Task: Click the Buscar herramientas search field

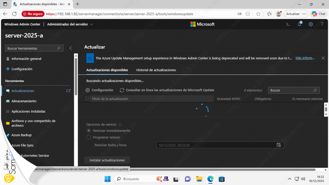Action: [x=31, y=48]
